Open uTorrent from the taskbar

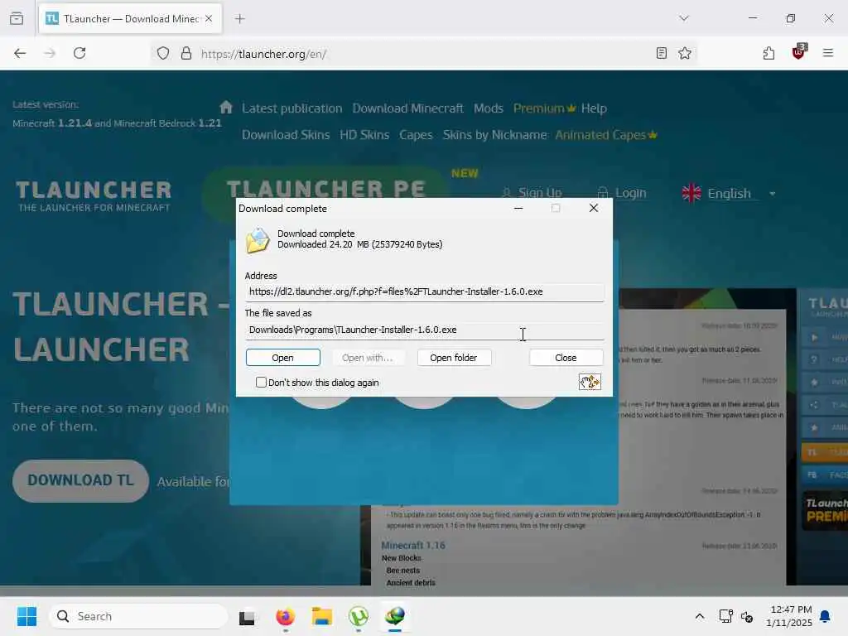[x=359, y=616]
